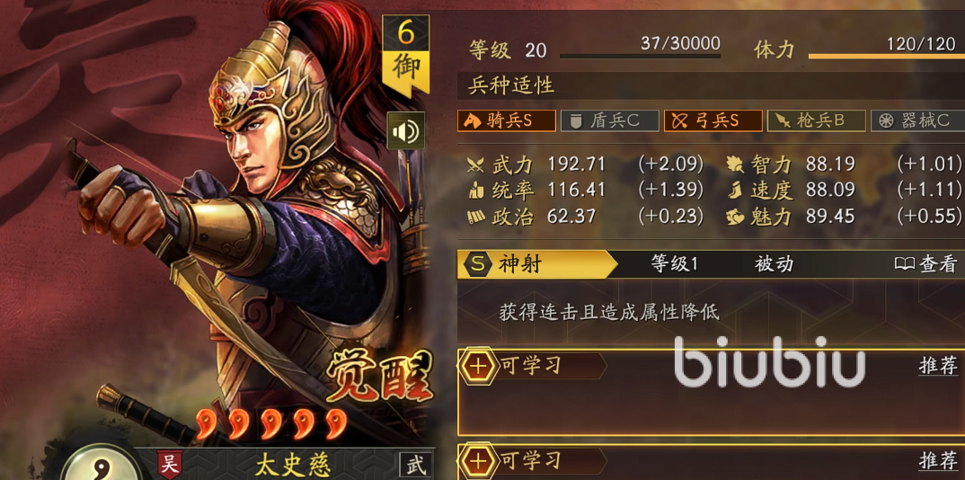Choose the 枪兵B spearman troop type
This screenshot has height=480, width=965.
pyautogui.click(x=817, y=120)
